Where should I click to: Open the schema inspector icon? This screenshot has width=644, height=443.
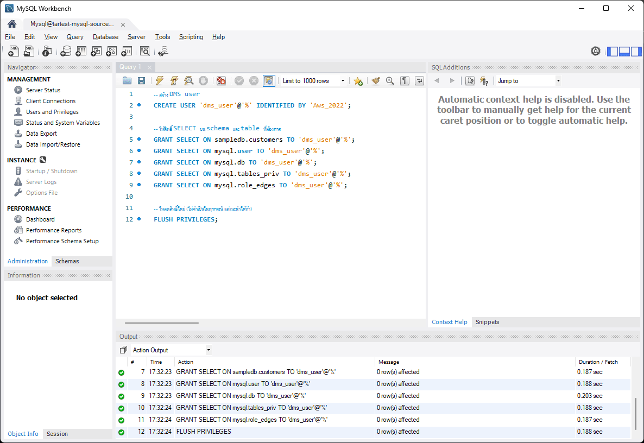47,51
